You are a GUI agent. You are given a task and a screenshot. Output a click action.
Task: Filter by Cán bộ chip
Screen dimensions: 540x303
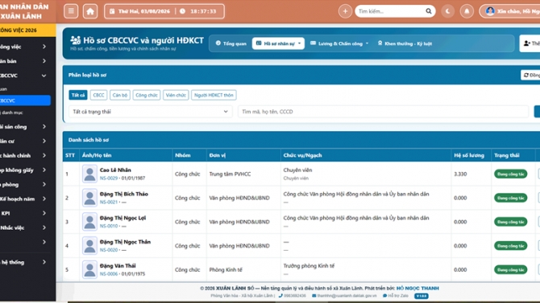pyautogui.click(x=120, y=95)
